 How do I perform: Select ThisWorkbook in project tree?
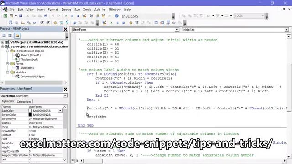point(29,60)
